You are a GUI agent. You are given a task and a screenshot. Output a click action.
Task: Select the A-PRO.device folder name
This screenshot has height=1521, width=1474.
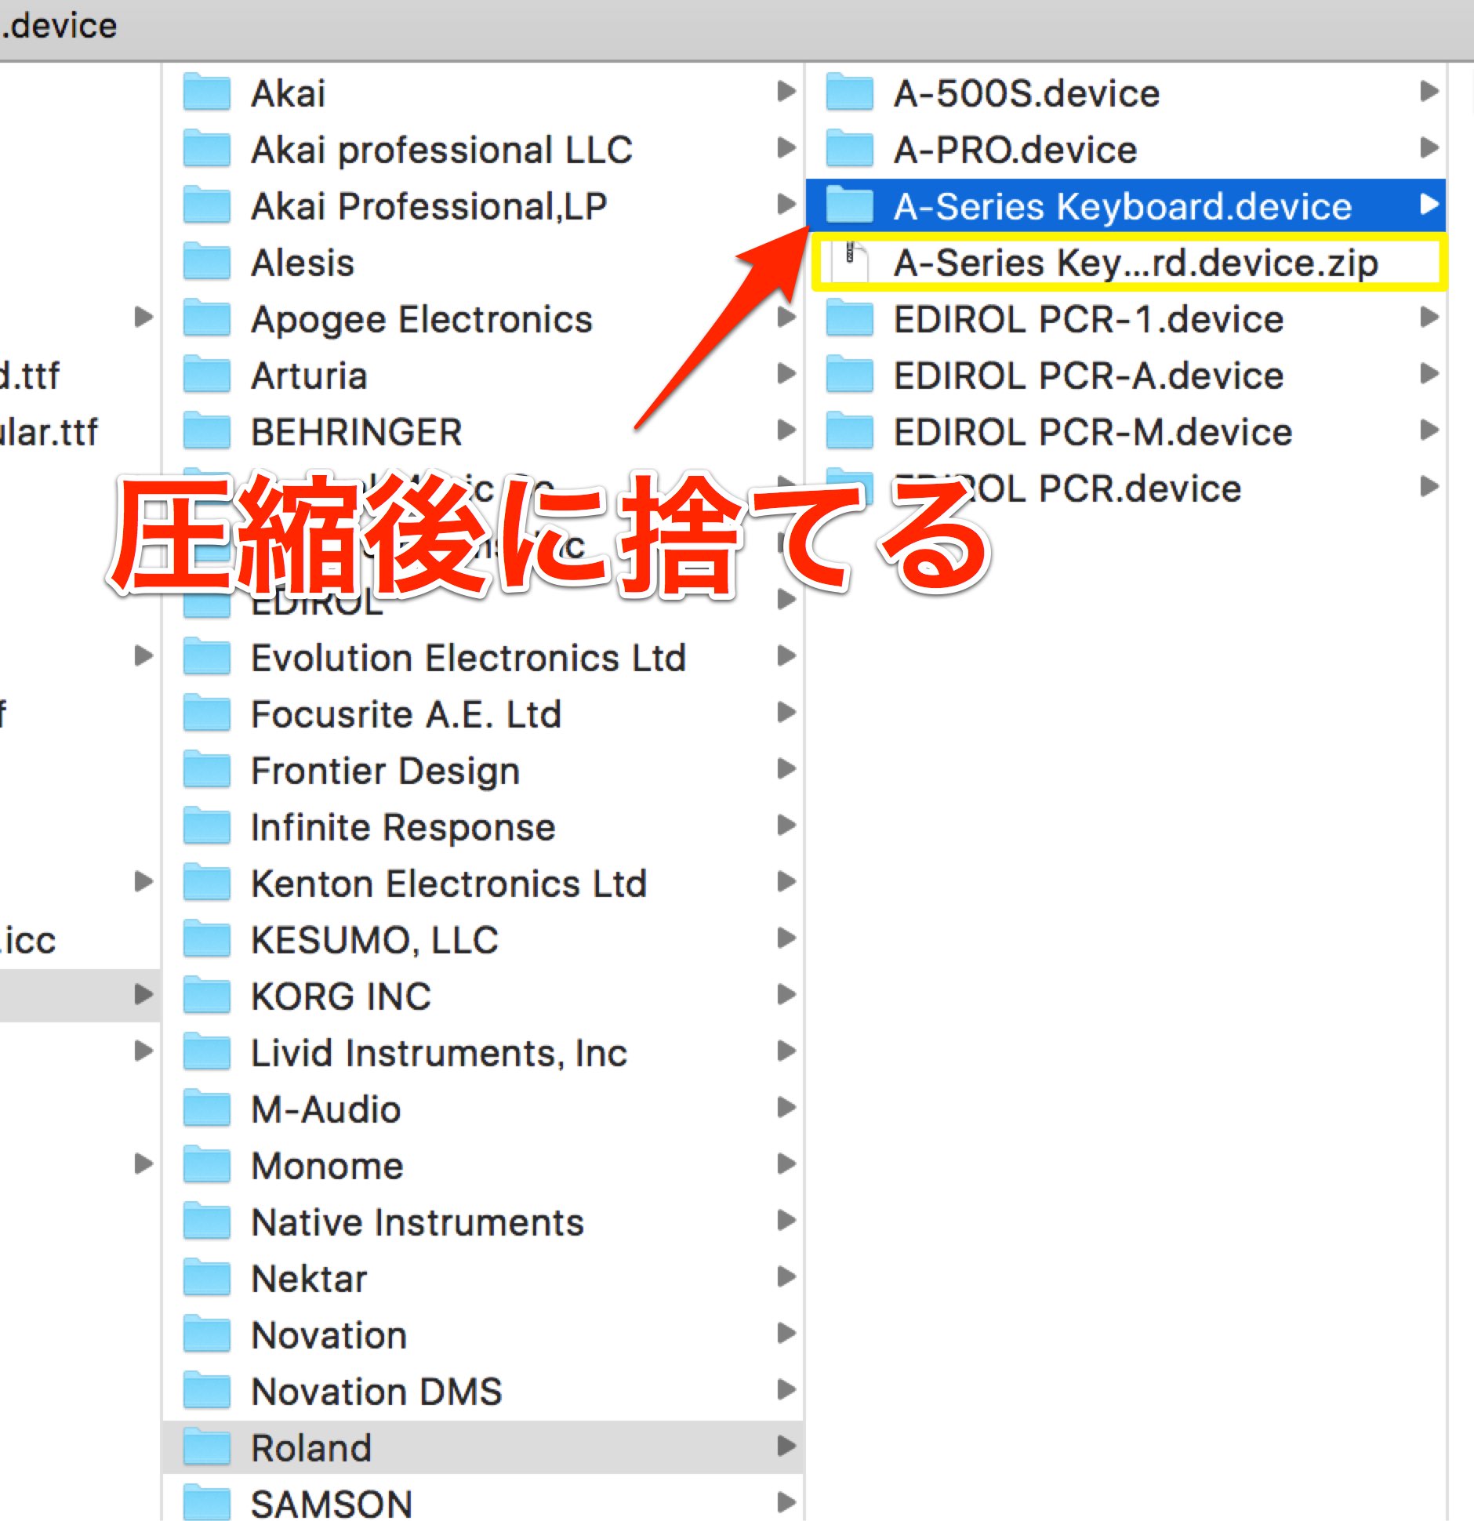1015,150
